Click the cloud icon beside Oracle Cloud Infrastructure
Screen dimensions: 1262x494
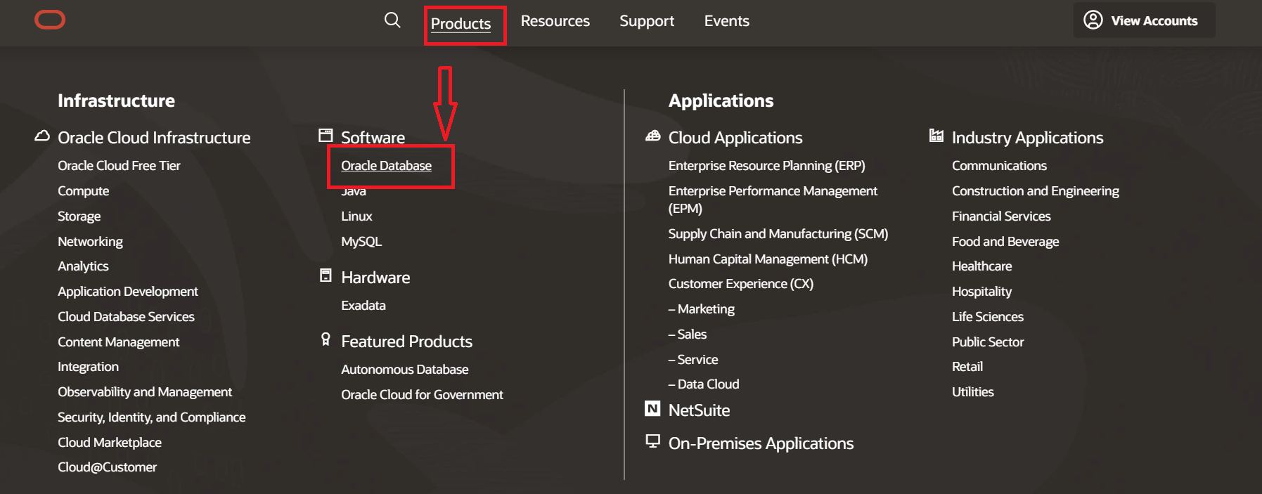pyautogui.click(x=42, y=136)
